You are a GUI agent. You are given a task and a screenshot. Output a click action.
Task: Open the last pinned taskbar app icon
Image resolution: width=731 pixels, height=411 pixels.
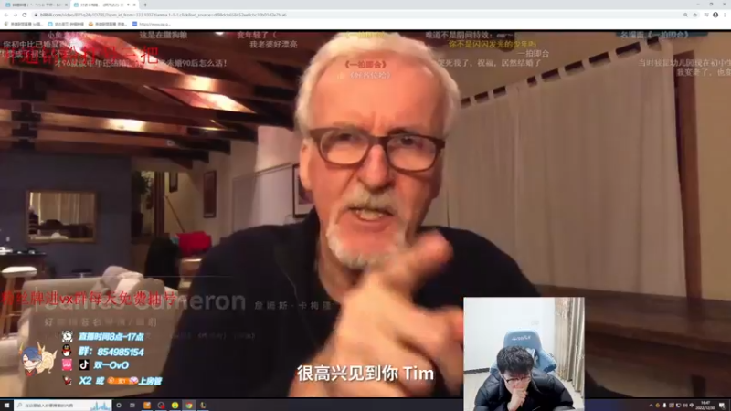click(203, 406)
